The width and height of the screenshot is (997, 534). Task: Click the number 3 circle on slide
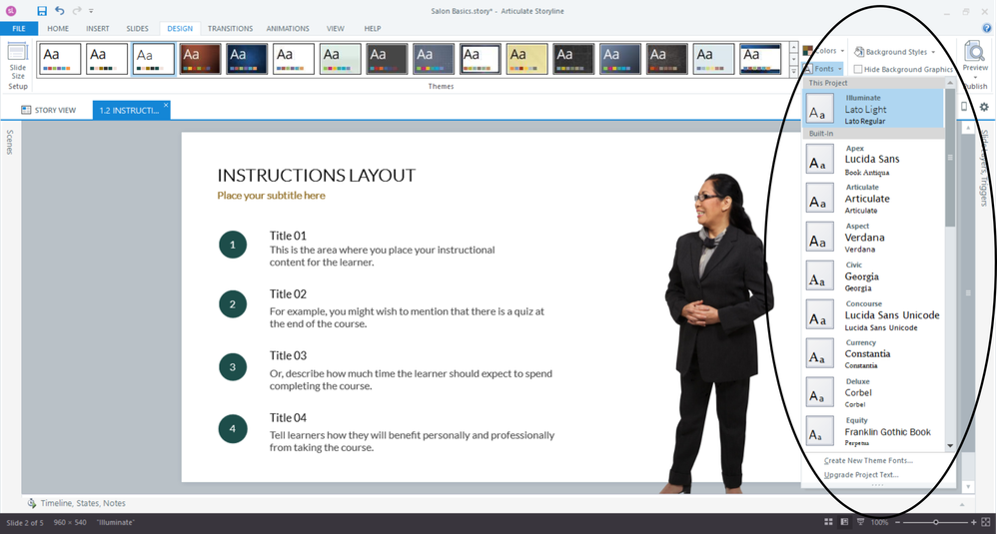pos(233,367)
